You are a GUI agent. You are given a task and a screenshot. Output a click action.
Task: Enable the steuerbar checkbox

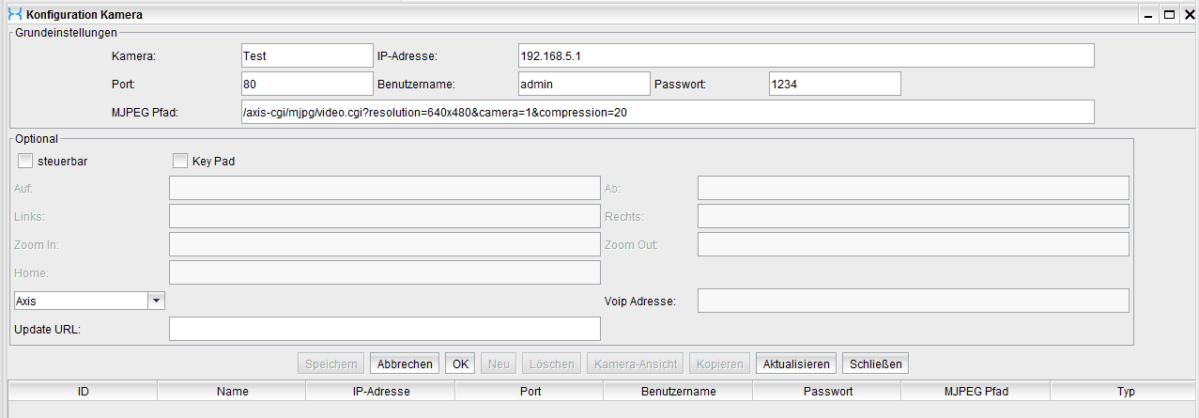click(x=25, y=161)
